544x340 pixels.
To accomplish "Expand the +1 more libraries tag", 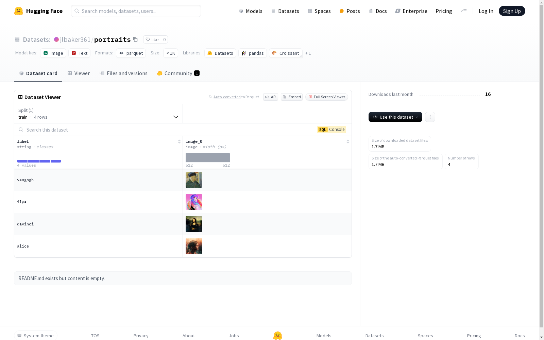I will [x=308, y=53].
